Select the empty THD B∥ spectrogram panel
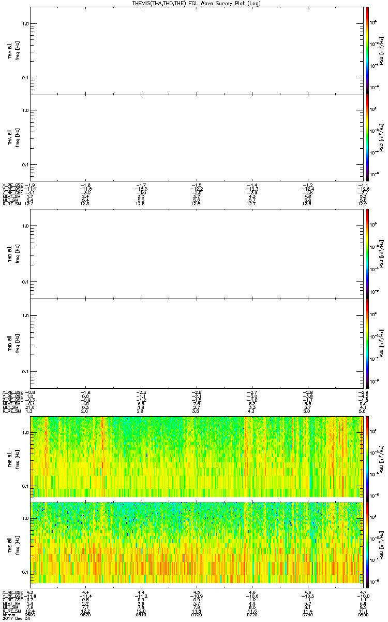 point(196,342)
